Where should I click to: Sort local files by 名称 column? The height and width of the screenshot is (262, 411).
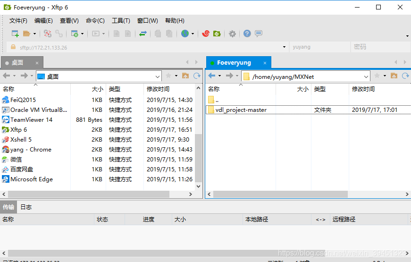coord(35,89)
